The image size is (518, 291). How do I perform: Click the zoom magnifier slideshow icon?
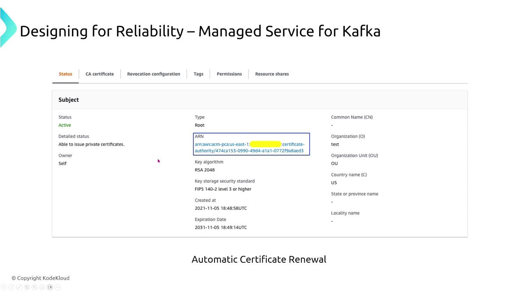[34, 287]
